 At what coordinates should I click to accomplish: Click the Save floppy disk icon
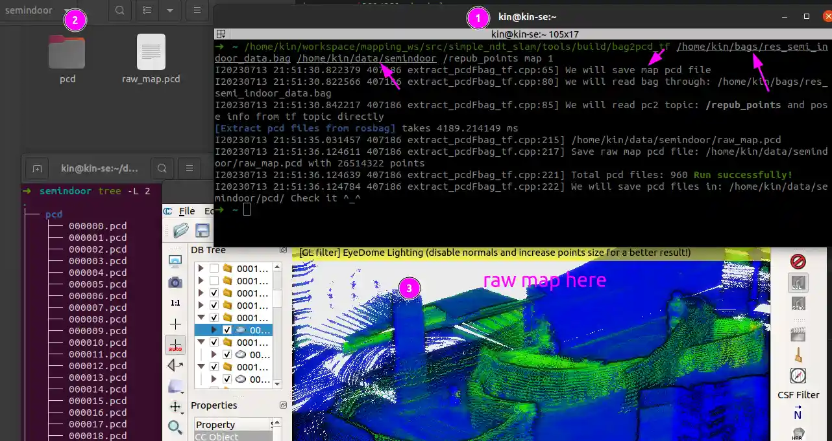[202, 231]
